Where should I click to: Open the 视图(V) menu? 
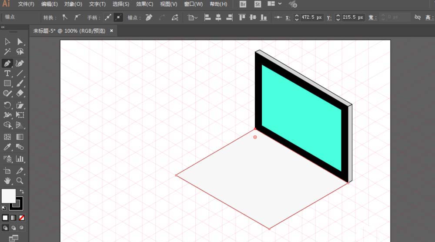168,4
